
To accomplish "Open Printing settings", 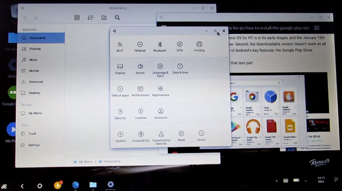I will click(x=199, y=47).
